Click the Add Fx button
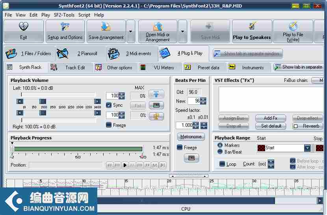The image size is (327, 215). point(271,118)
